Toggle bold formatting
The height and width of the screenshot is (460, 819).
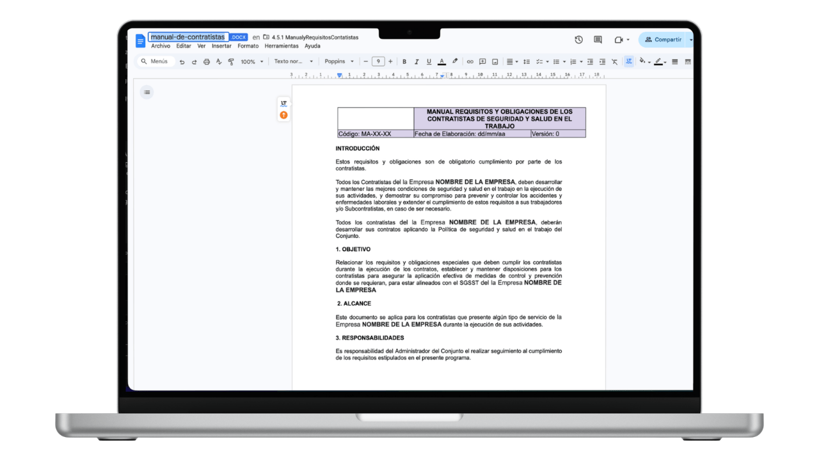404,61
